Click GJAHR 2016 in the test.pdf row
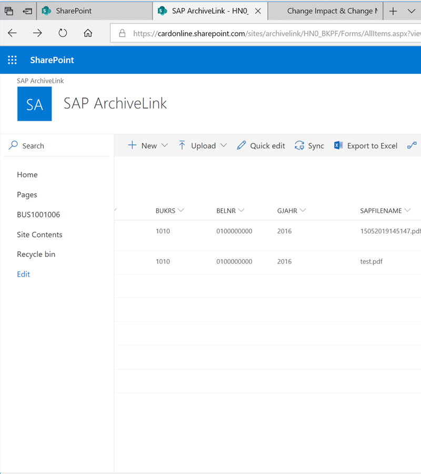The height and width of the screenshot is (474, 421). click(285, 261)
